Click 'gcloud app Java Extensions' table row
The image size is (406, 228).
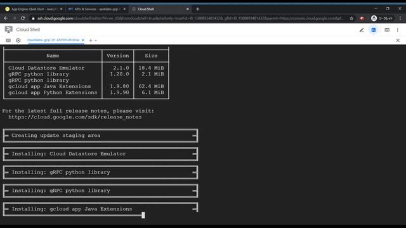click(x=86, y=86)
